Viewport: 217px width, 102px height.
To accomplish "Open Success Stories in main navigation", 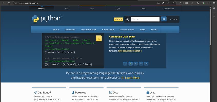I will [127, 30].
